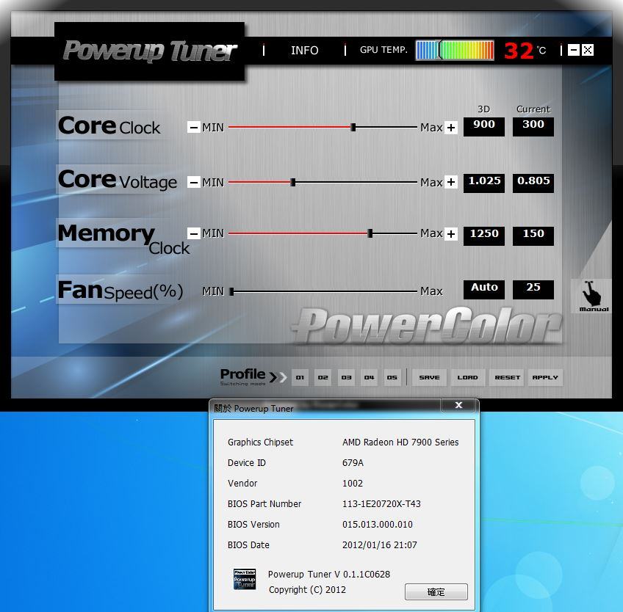Close the About Powerup Tuner dialog
This screenshot has height=612, width=623.
[x=459, y=405]
